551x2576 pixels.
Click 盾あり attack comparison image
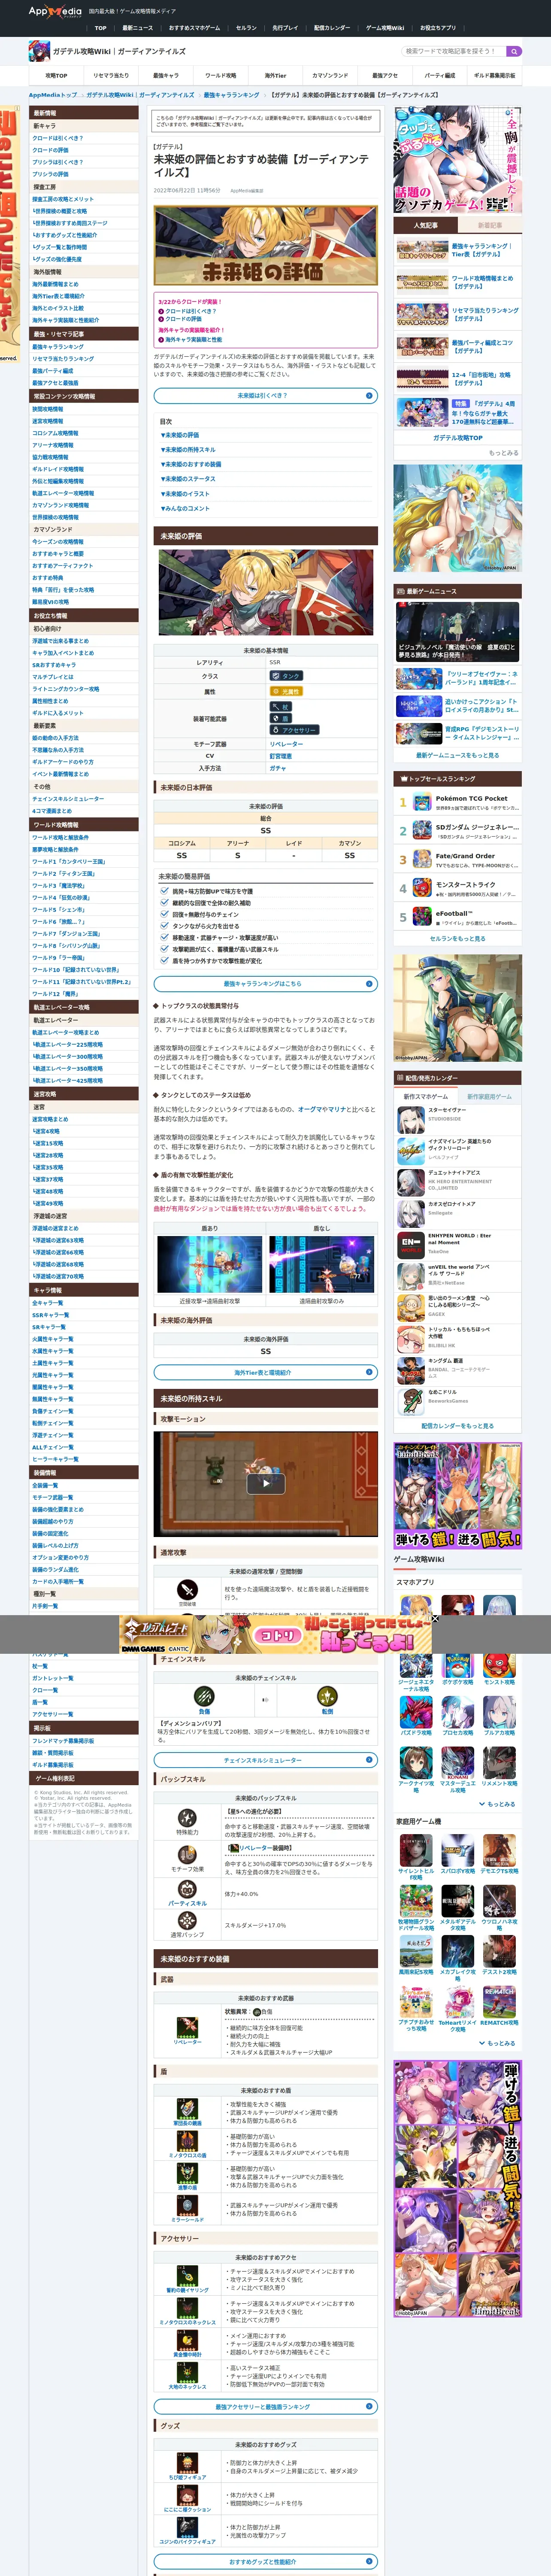point(210,1264)
